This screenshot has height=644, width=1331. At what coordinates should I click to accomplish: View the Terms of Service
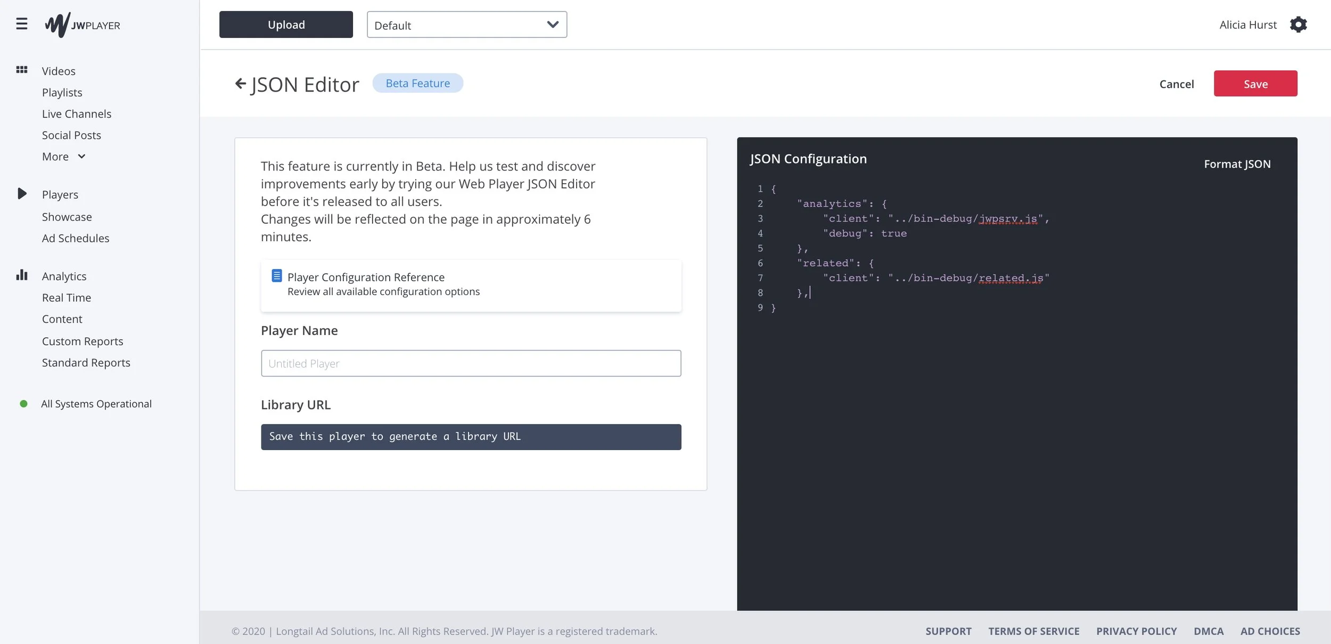tap(1033, 631)
